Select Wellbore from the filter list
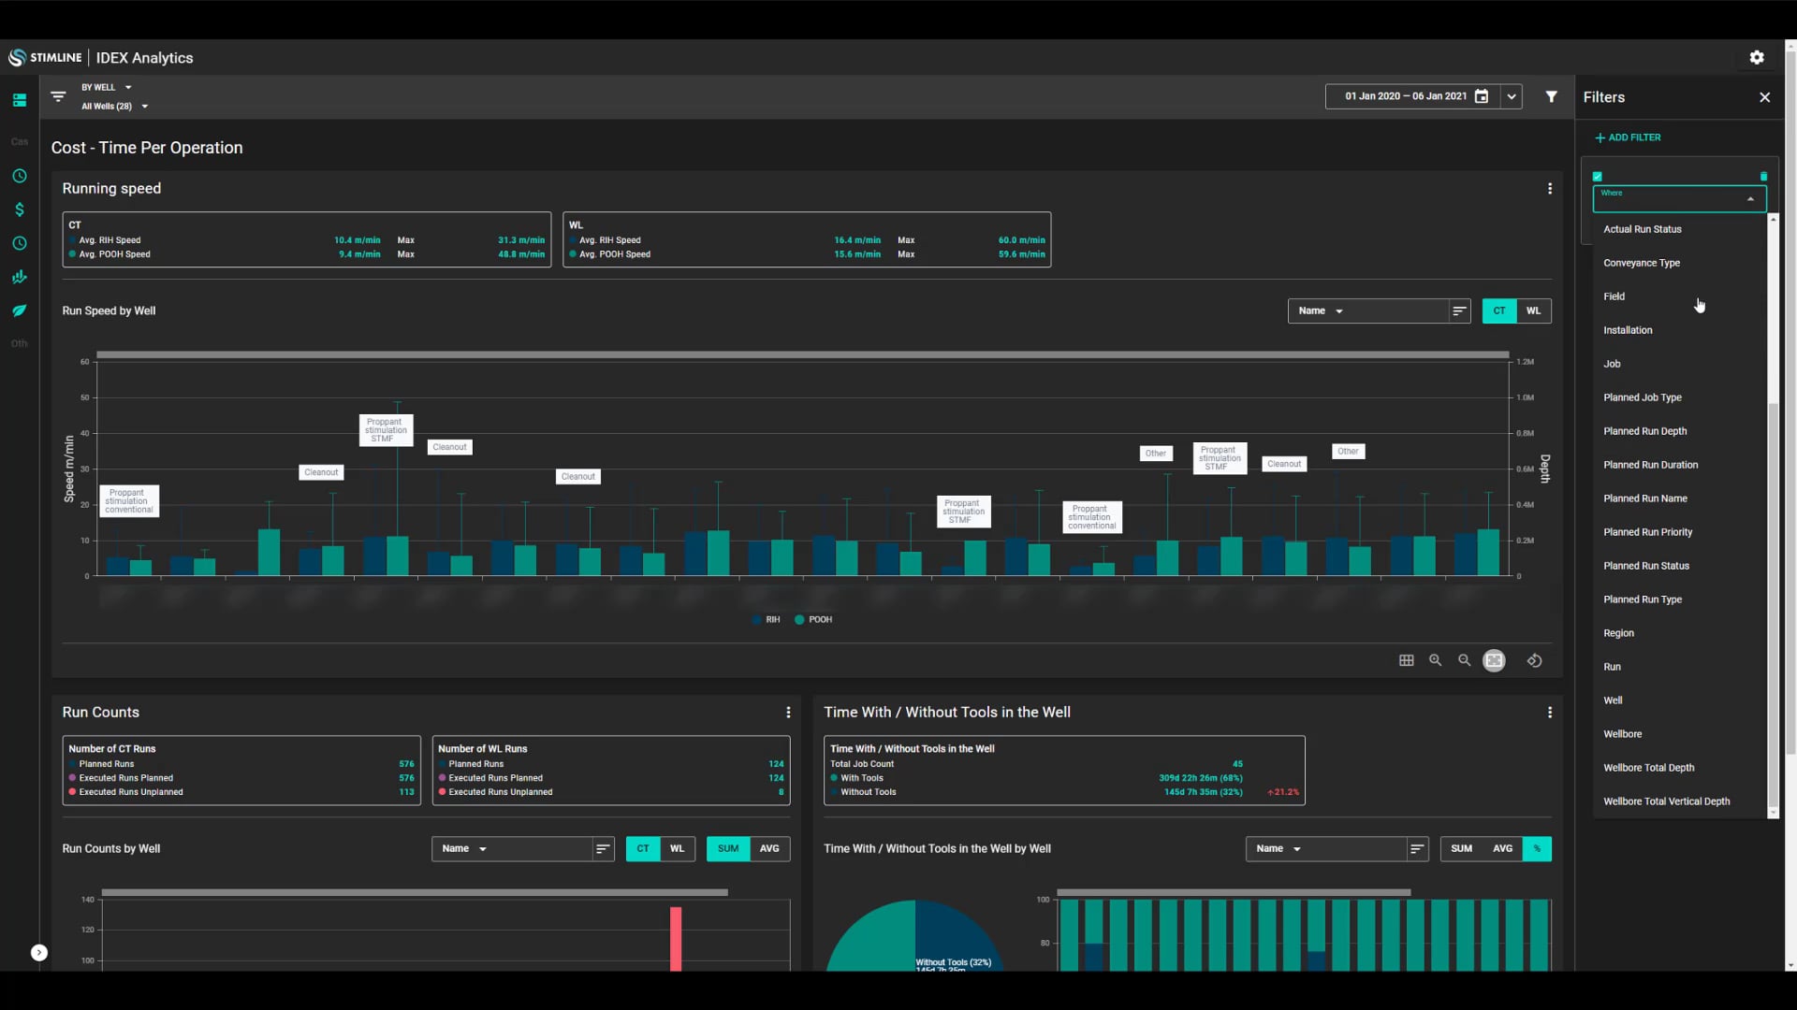Viewport: 1797px width, 1010px height. coord(1622,733)
